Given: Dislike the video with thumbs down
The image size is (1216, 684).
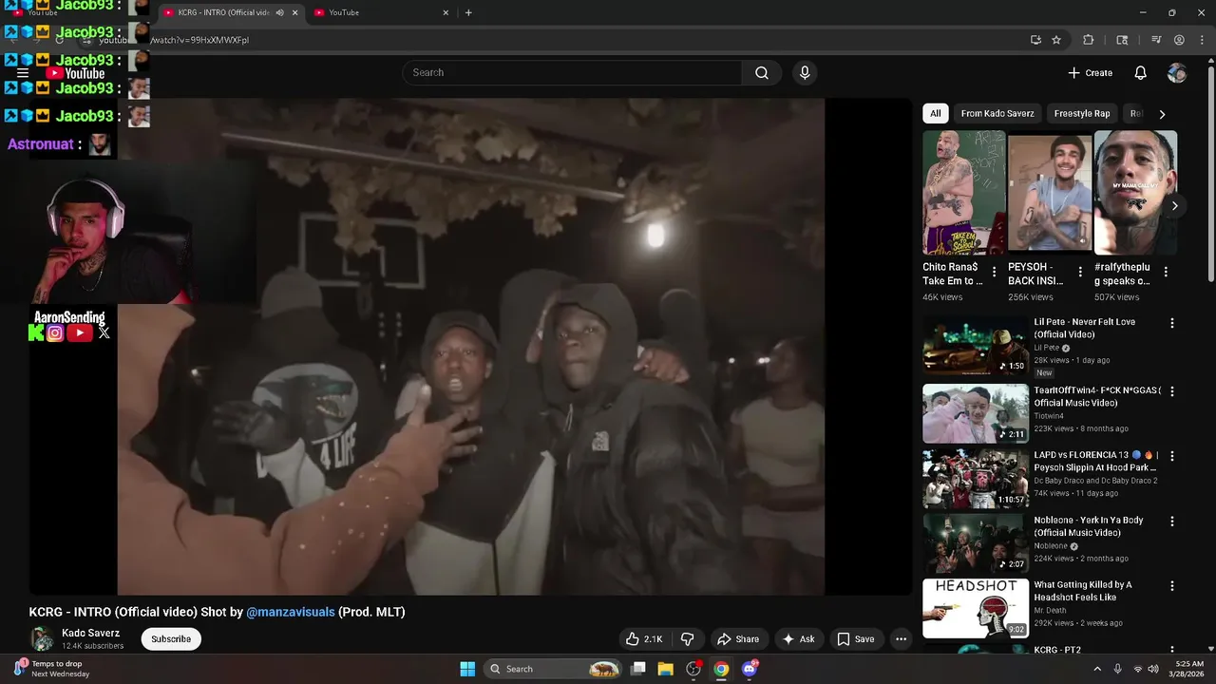Looking at the screenshot, I should pos(688,639).
